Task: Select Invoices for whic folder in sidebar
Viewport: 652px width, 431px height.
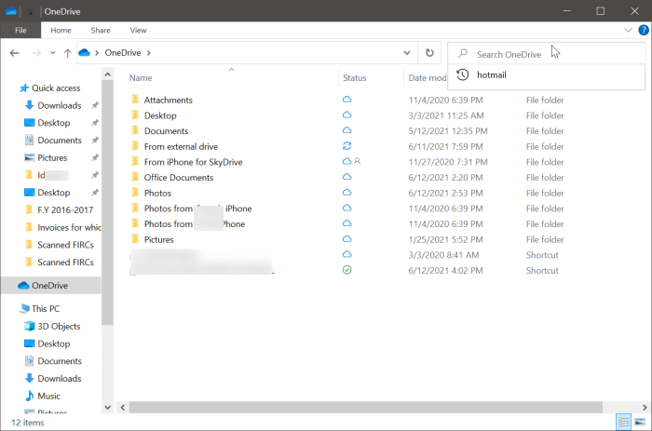Action: pos(63,227)
